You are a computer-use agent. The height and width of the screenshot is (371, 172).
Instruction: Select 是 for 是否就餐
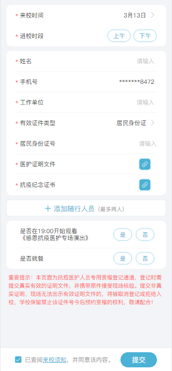(123, 258)
